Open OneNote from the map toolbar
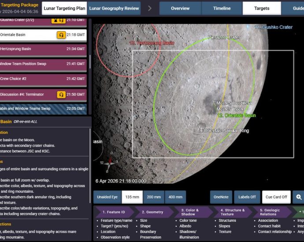This screenshot has width=304, height=242. (221, 197)
